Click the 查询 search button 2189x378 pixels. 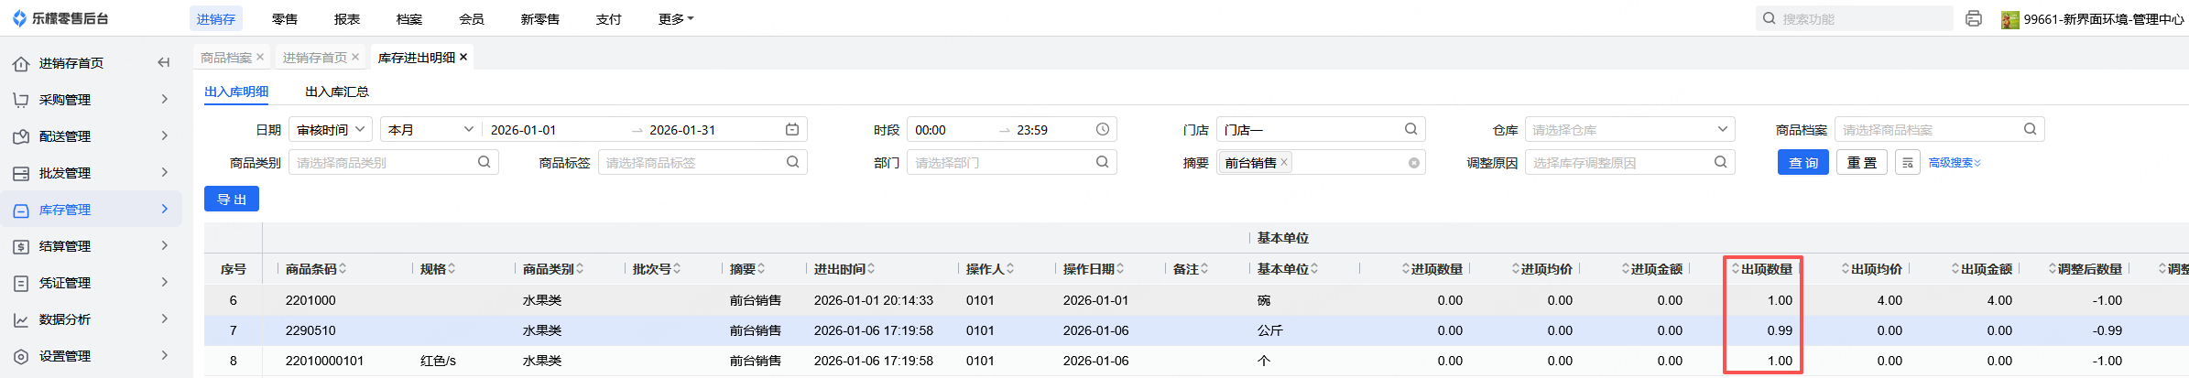1802,163
